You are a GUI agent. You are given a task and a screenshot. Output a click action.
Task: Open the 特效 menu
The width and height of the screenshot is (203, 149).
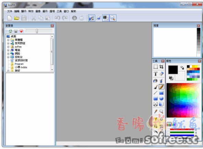tap(31, 11)
